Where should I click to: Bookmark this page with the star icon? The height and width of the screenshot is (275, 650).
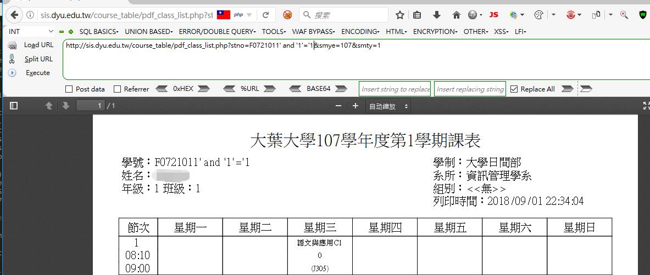point(399,15)
